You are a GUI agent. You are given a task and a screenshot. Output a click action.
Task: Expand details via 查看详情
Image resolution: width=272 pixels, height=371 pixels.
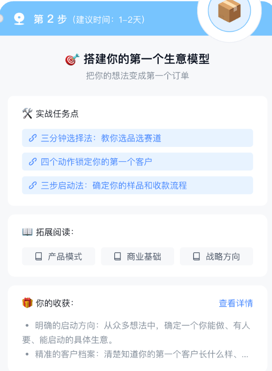[x=236, y=303]
